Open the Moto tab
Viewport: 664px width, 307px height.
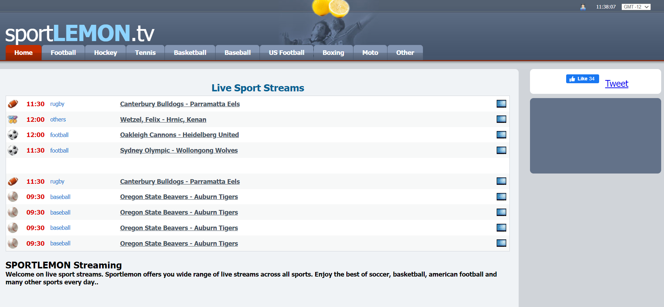point(370,53)
